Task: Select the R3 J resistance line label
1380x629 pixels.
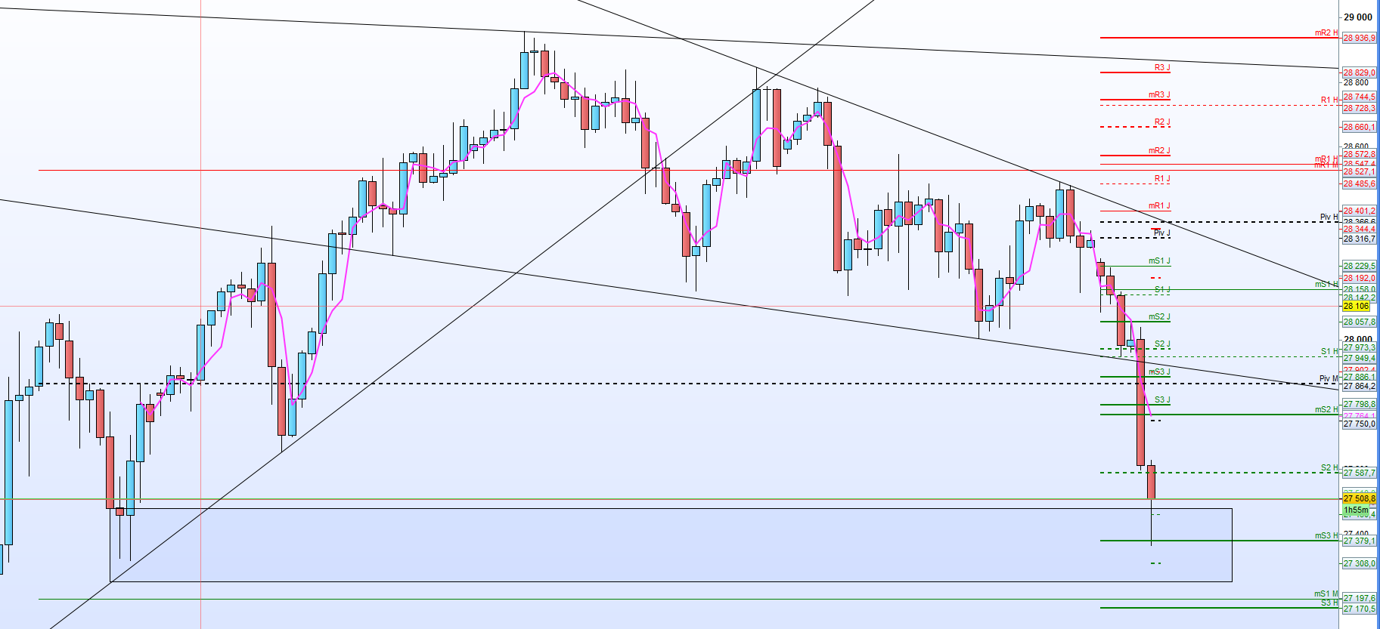Action: tap(1161, 68)
